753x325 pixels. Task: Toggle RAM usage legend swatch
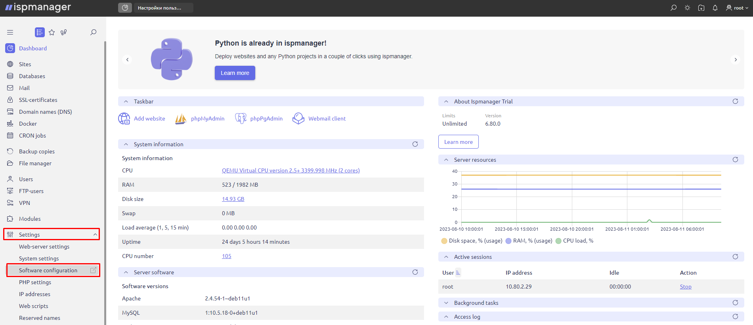(508, 241)
